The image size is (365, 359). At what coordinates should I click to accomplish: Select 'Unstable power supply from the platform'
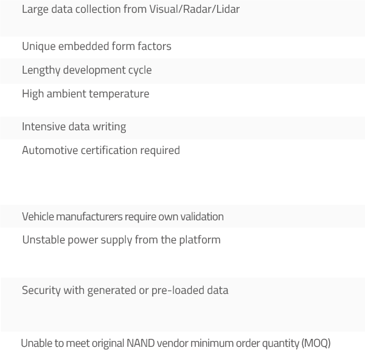click(x=121, y=240)
